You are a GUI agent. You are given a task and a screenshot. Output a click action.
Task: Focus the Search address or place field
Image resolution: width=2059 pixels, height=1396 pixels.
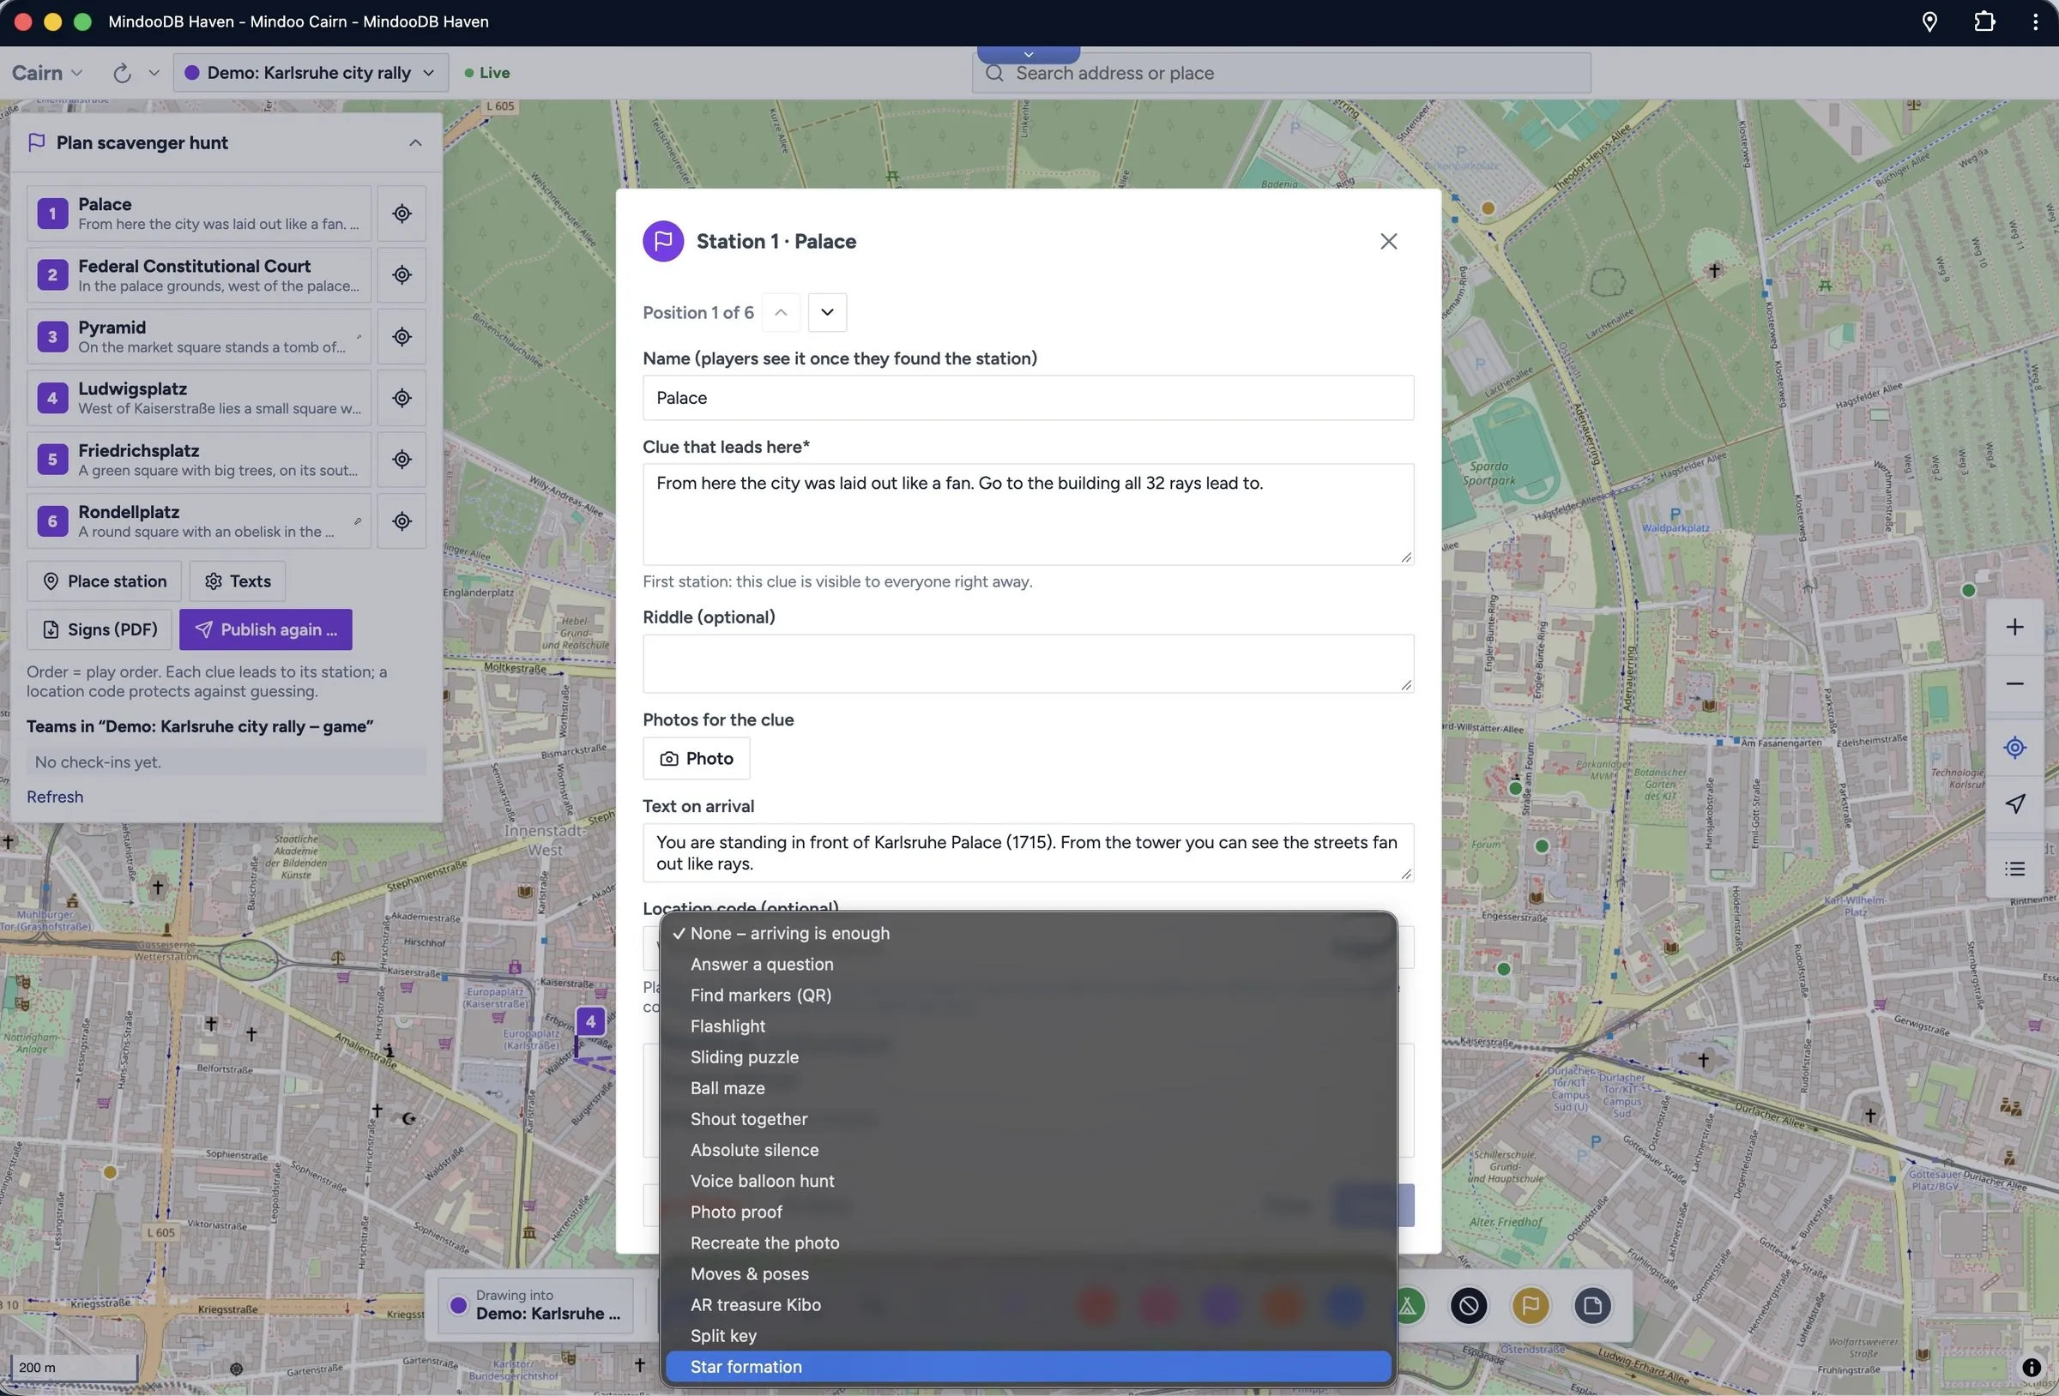click(x=1281, y=73)
